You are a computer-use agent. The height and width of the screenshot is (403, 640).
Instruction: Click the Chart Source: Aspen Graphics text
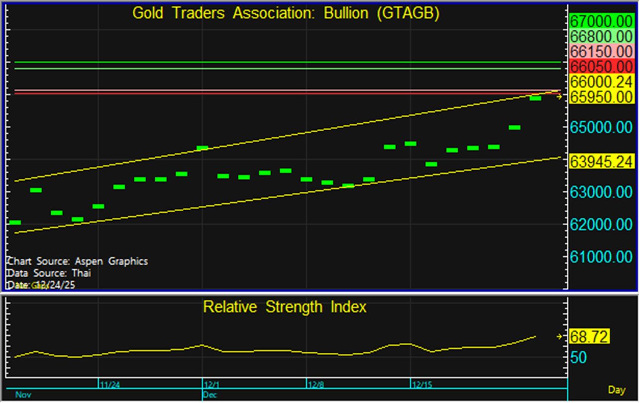[x=78, y=261]
